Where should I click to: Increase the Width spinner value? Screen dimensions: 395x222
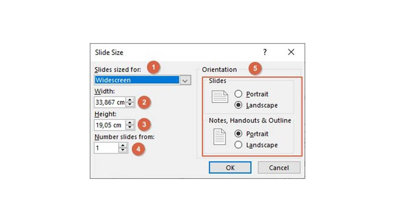[x=130, y=100]
